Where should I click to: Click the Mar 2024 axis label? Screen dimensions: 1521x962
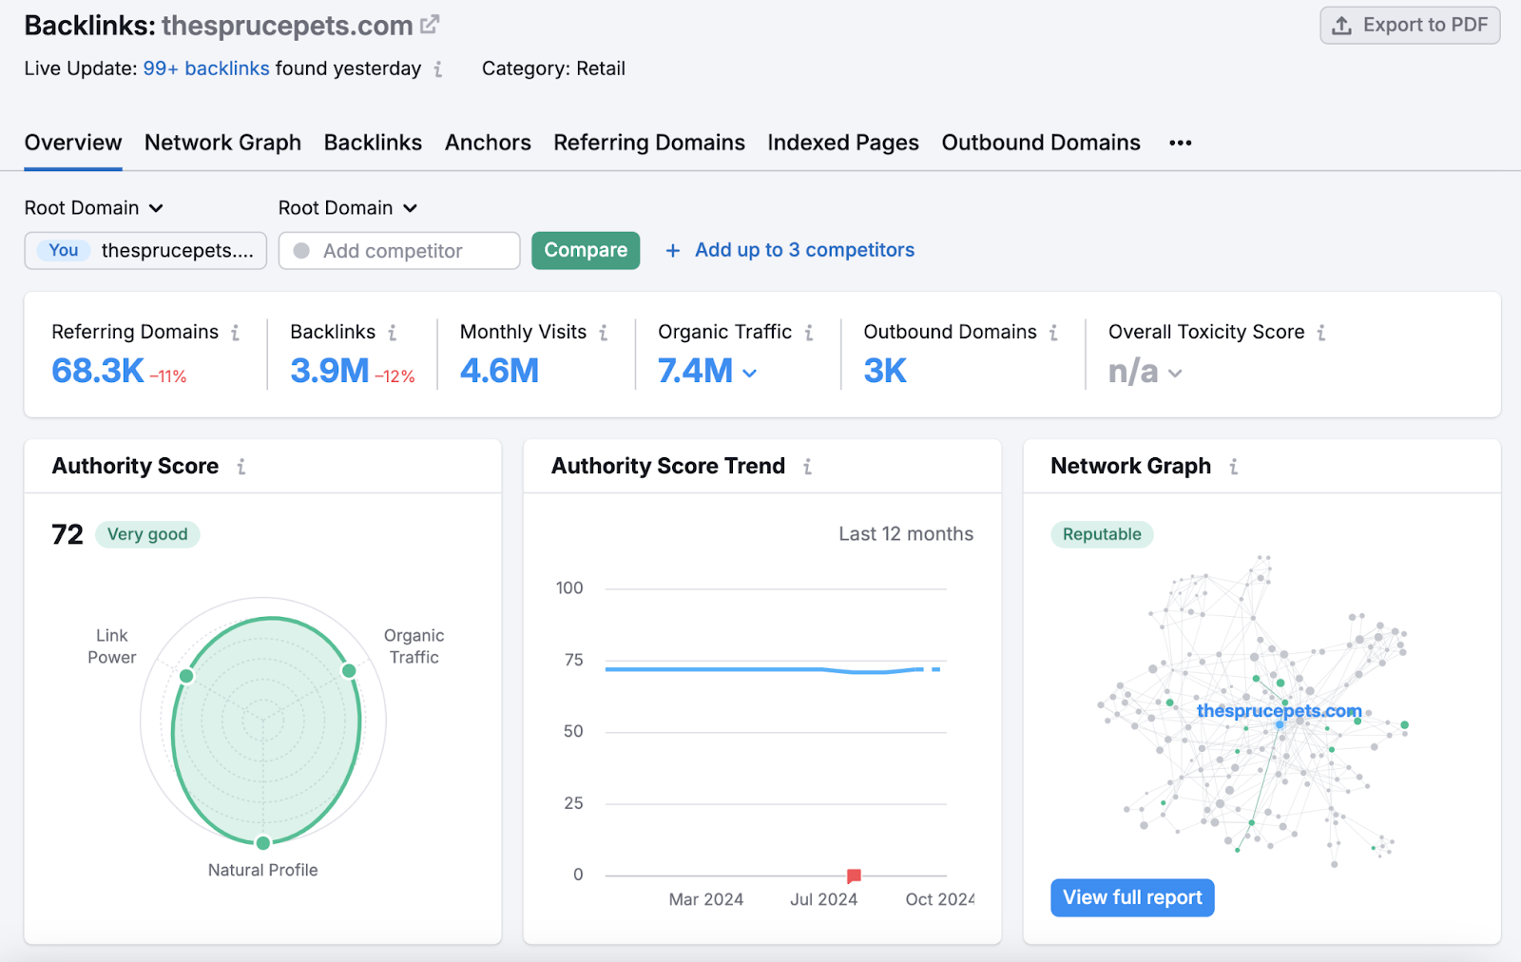(x=706, y=899)
